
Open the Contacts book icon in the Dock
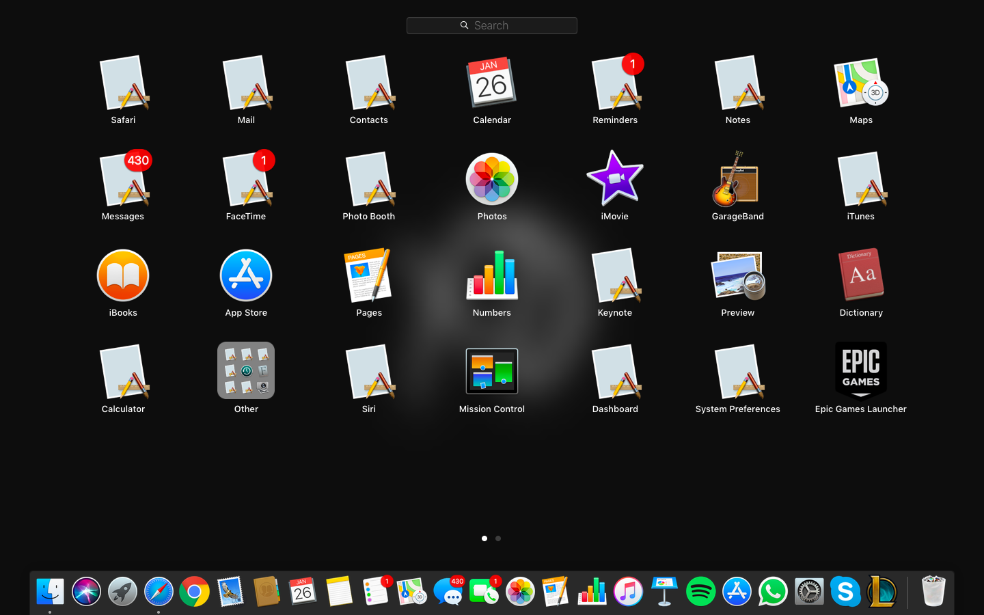(x=267, y=592)
